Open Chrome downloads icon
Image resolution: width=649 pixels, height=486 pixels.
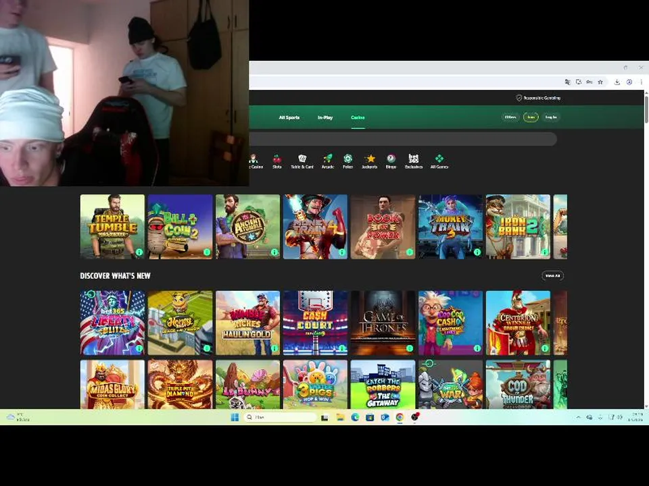coord(617,82)
